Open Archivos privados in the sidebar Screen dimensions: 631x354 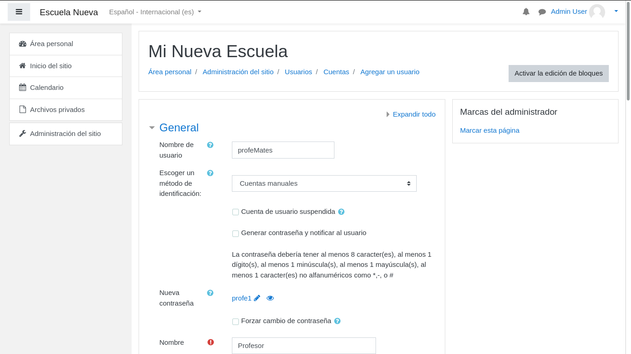point(66,110)
